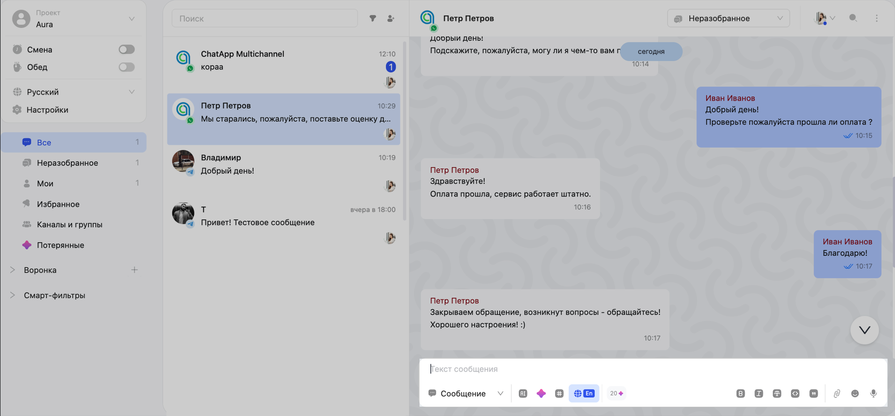
Task: Open the emoji picker
Action: (x=855, y=394)
